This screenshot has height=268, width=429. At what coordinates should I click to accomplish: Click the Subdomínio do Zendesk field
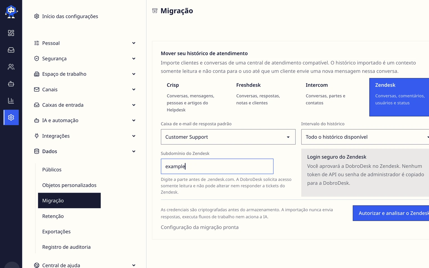(x=217, y=166)
